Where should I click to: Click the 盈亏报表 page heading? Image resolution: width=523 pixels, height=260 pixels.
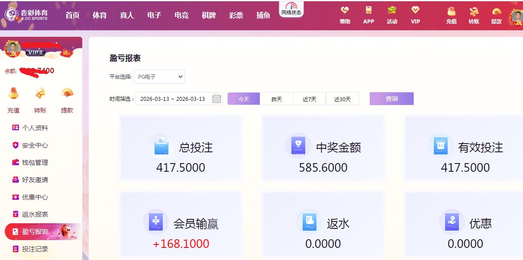click(x=125, y=58)
